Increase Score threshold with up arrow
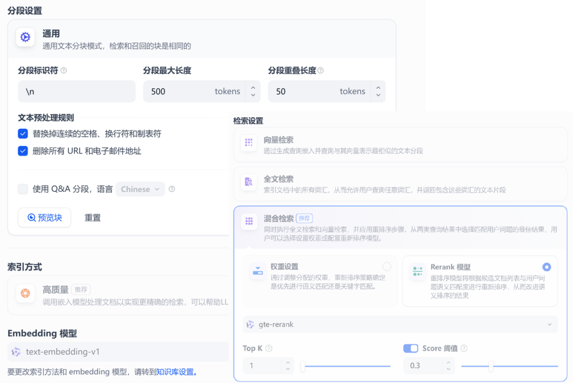 (448, 362)
